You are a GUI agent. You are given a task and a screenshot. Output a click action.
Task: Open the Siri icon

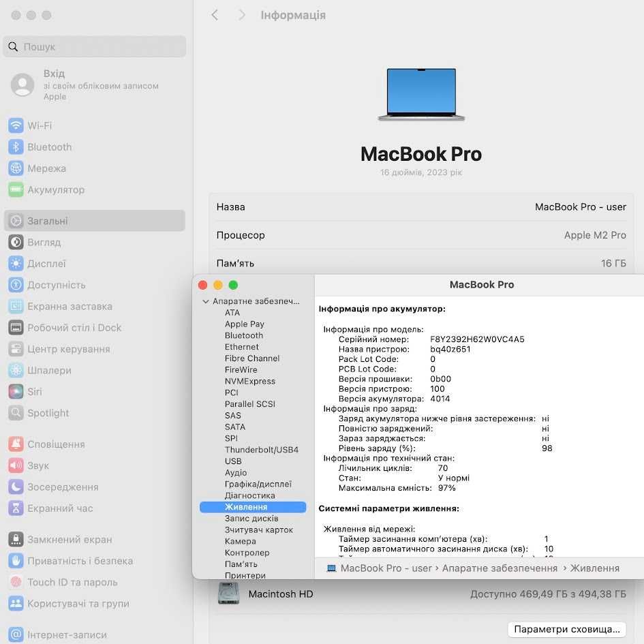click(16, 391)
